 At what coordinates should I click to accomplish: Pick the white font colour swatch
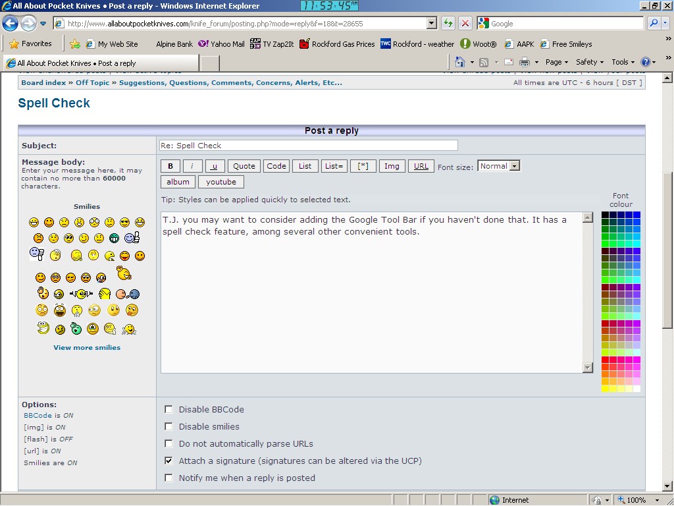click(636, 389)
